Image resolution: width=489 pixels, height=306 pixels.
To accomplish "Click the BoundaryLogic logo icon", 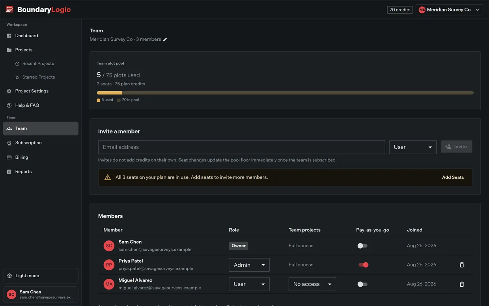I will pyautogui.click(x=9, y=9).
